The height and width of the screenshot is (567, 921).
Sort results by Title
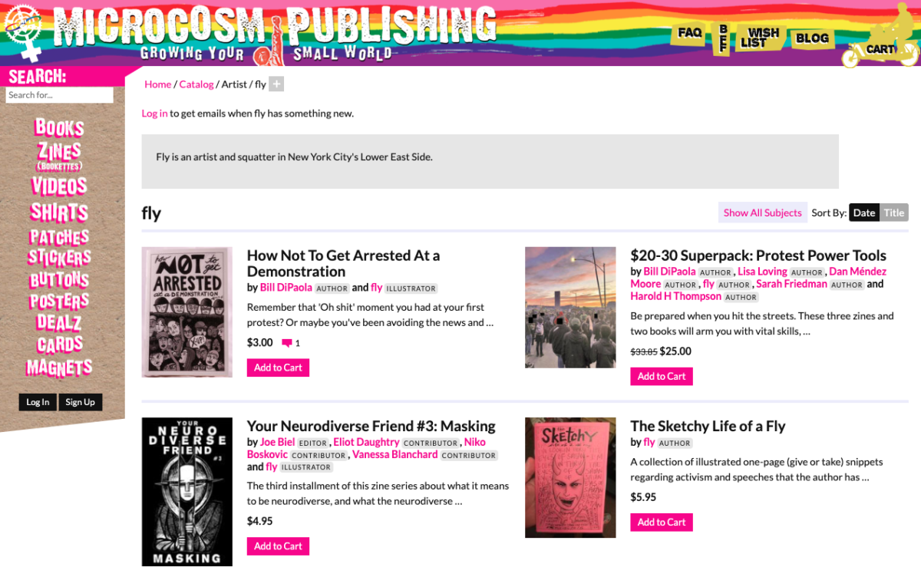coord(894,213)
